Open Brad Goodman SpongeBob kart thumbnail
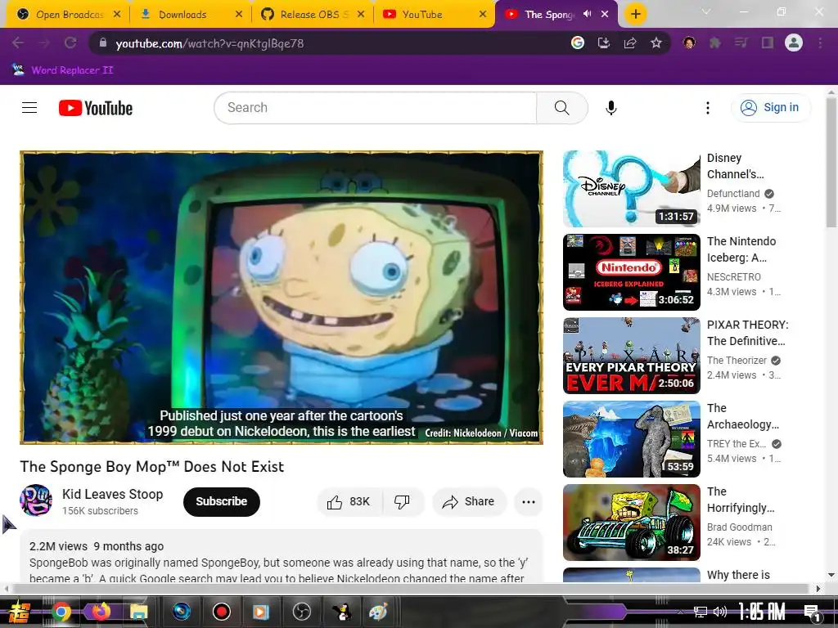 [631, 523]
